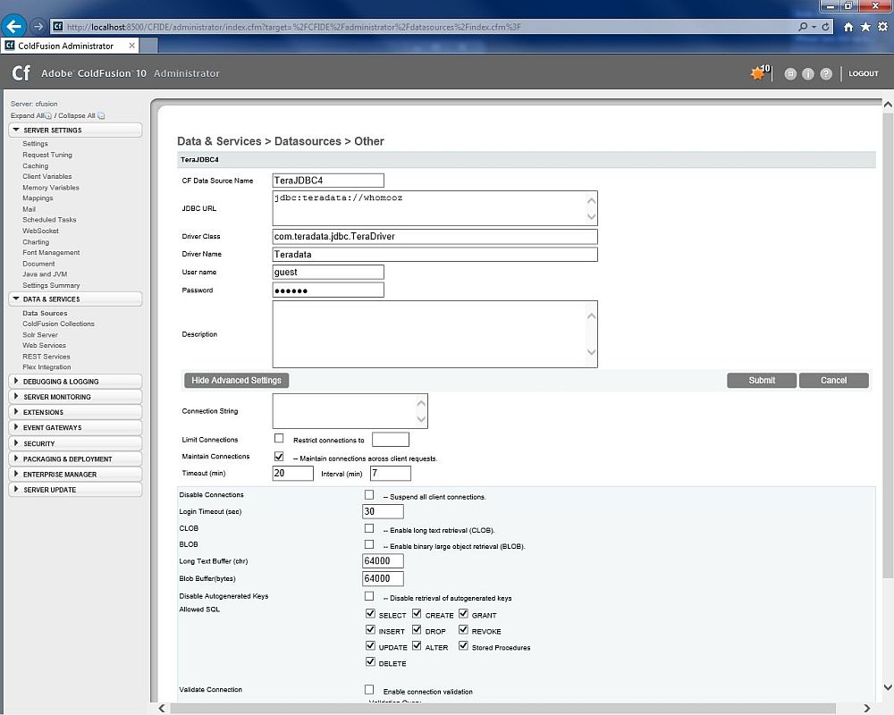This screenshot has width=894, height=715.
Task: Expand the Enterprise Manager section
Action: click(x=75, y=475)
